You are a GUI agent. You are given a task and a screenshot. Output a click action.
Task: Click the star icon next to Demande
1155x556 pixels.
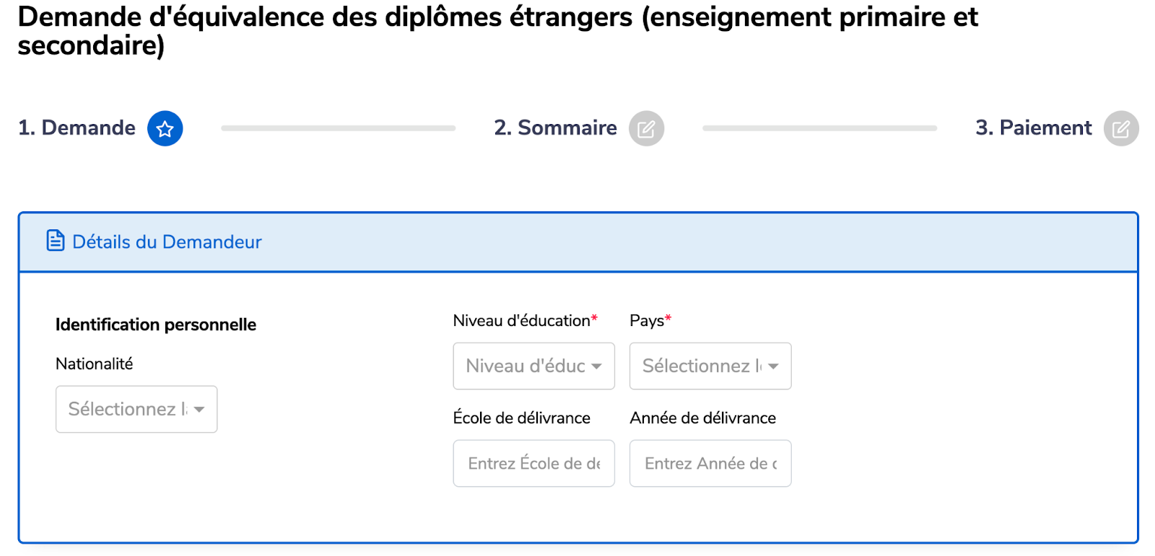165,128
